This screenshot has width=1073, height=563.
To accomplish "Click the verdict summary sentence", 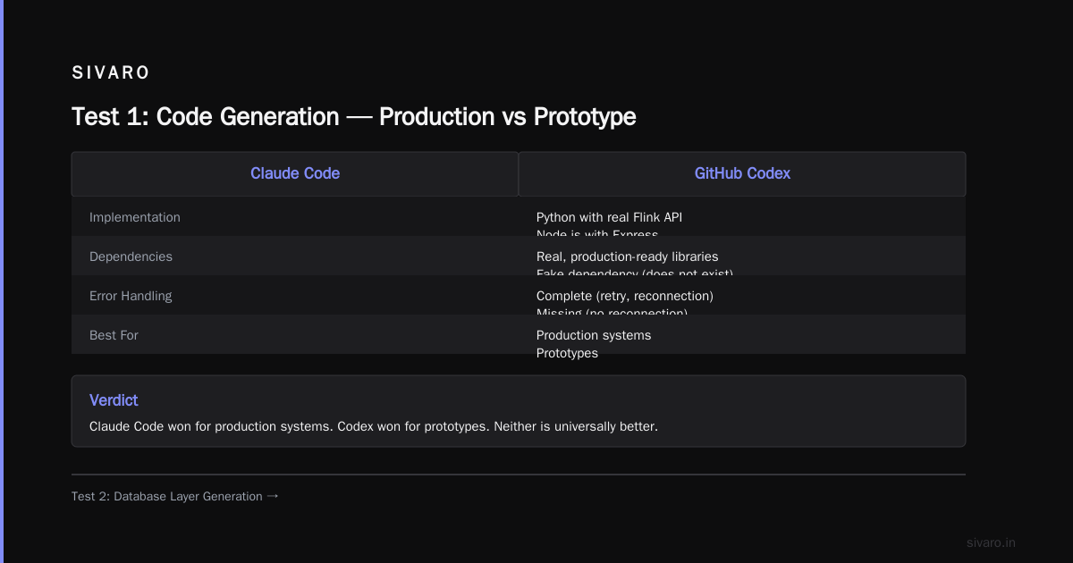I will (x=374, y=426).
